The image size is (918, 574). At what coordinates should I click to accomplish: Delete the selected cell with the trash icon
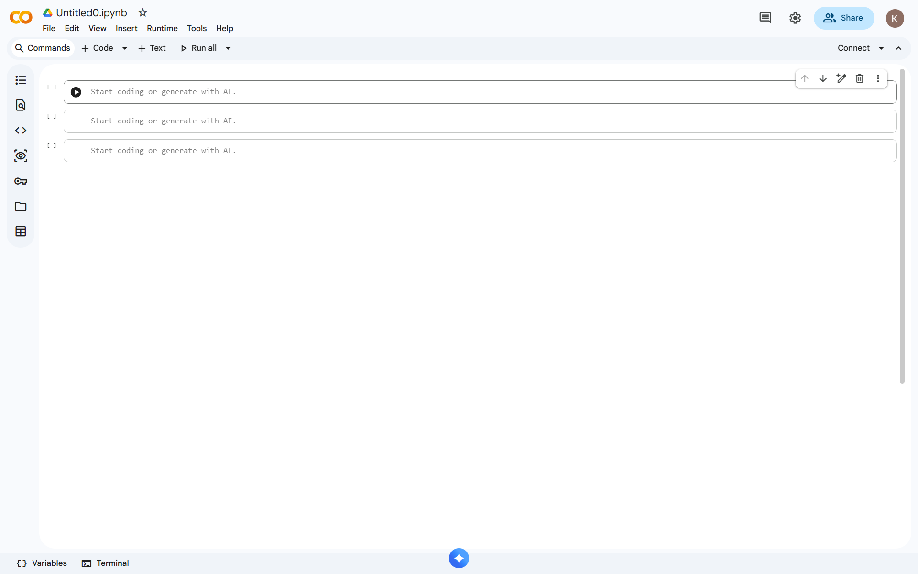[859, 78]
